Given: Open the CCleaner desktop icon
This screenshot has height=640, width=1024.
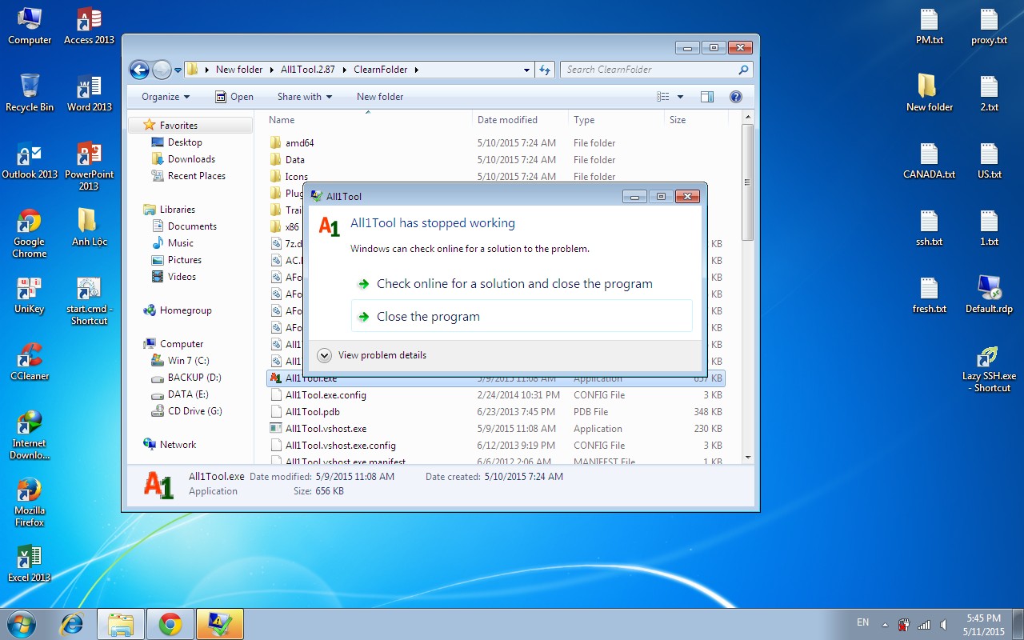Looking at the screenshot, I should coord(30,360).
